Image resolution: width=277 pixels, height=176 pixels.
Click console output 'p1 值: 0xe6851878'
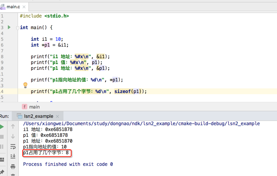pos(46,135)
